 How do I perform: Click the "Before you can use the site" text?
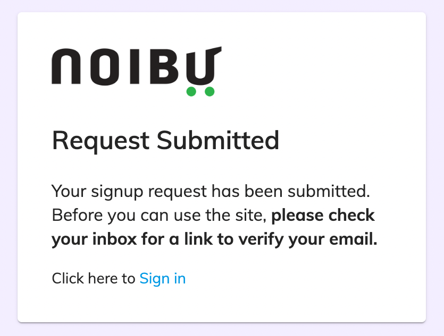(x=160, y=216)
